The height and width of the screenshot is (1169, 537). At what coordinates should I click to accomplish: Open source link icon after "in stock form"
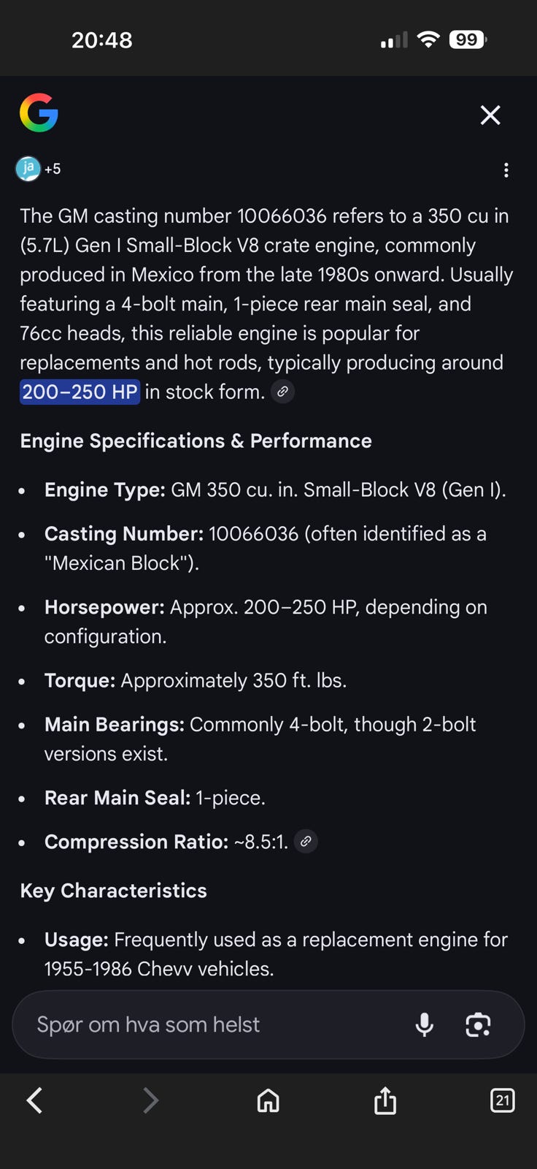click(x=282, y=392)
